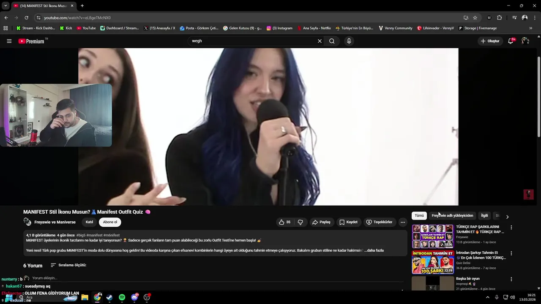
Task: Open the tab search dropdown arrow
Action: pos(5,6)
